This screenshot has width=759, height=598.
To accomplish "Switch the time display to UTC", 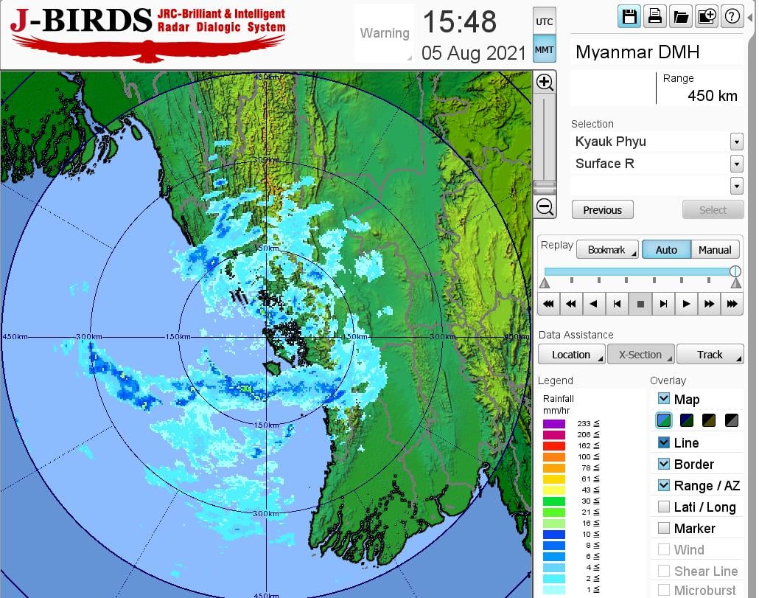I will coord(544,22).
